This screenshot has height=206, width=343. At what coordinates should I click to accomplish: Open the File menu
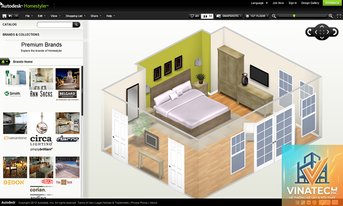28,16
